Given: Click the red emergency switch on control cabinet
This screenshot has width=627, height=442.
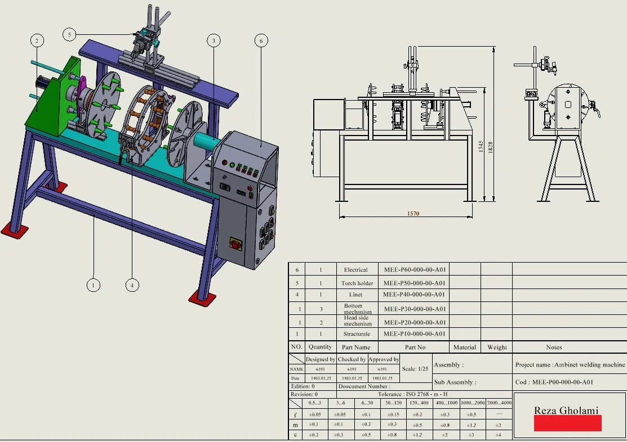Looking at the screenshot, I should (x=233, y=243).
